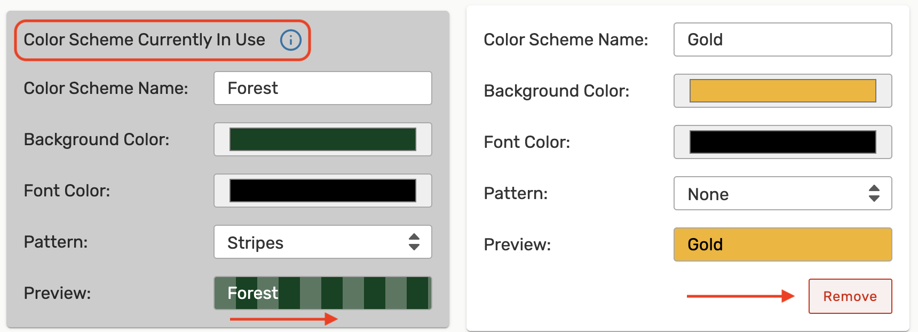This screenshot has width=918, height=332.
Task: Click the Forest striped preview bar
Action: [323, 293]
